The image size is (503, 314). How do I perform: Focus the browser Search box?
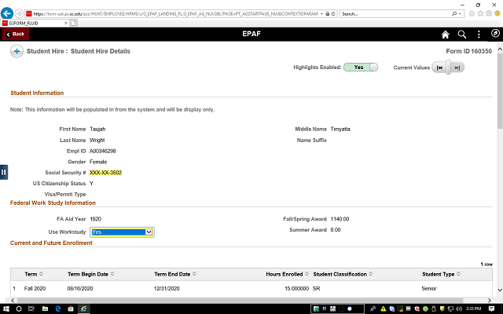tap(395, 14)
